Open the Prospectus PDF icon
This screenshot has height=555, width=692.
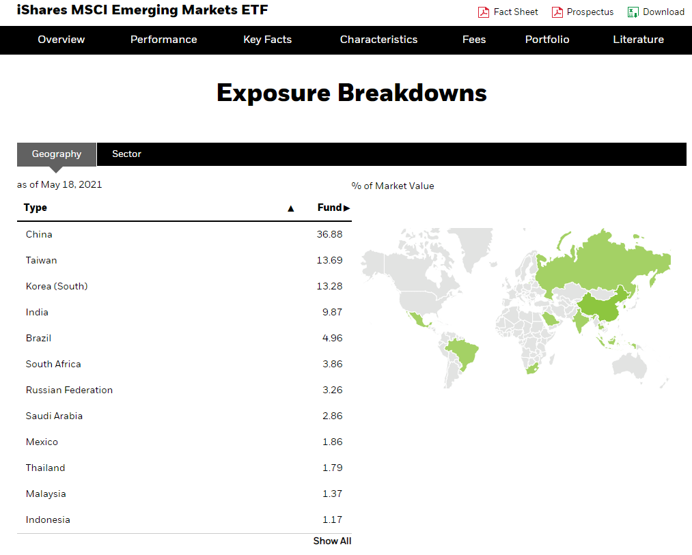(557, 12)
